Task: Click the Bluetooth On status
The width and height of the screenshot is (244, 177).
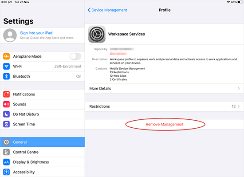Action: coord(79,76)
